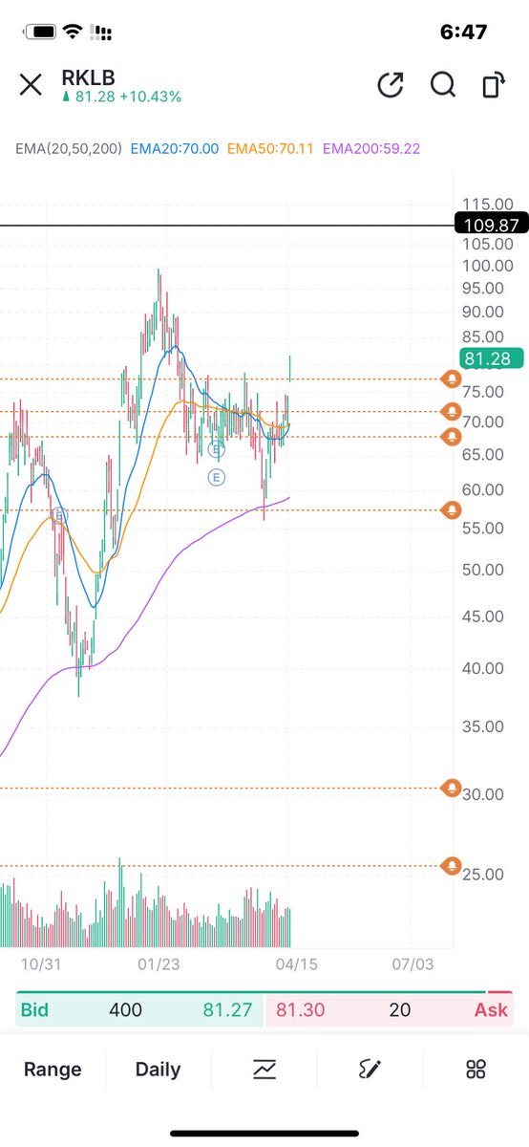Image resolution: width=529 pixels, height=1147 pixels.
Task: Tap the alert bell near 30.00 level
Action: pyautogui.click(x=451, y=789)
